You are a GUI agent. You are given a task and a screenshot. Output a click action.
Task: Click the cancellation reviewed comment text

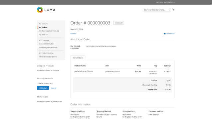point(101,46)
